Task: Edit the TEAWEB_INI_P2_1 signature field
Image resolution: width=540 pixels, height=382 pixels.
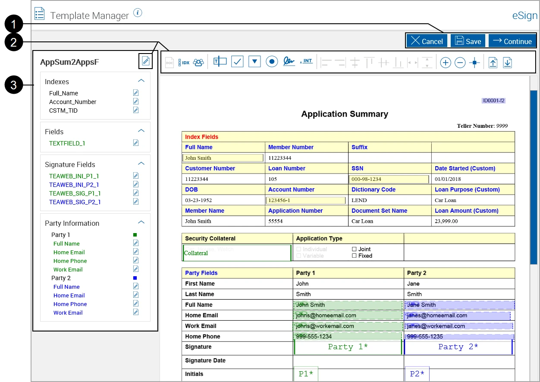Action: click(136, 184)
